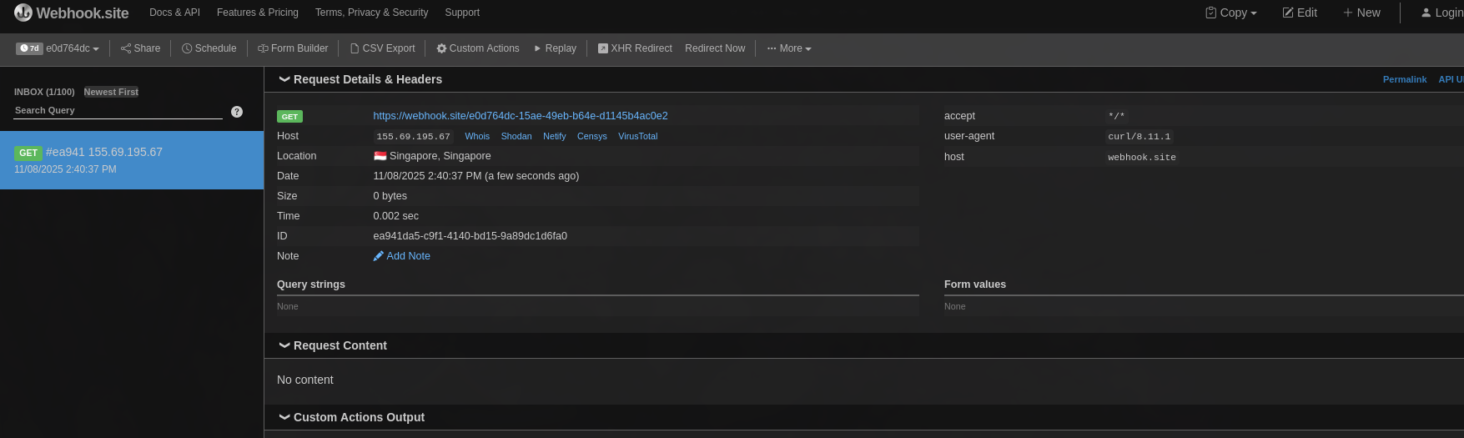Click the user-agent value curl/8.11.1

(x=1139, y=137)
